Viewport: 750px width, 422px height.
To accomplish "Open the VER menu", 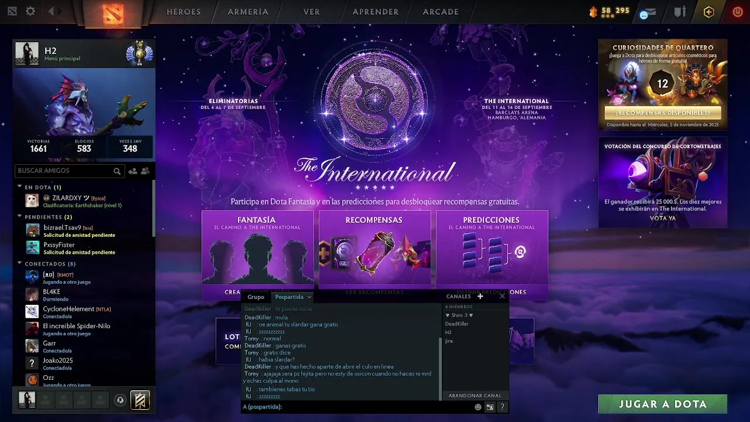I will pyautogui.click(x=311, y=12).
